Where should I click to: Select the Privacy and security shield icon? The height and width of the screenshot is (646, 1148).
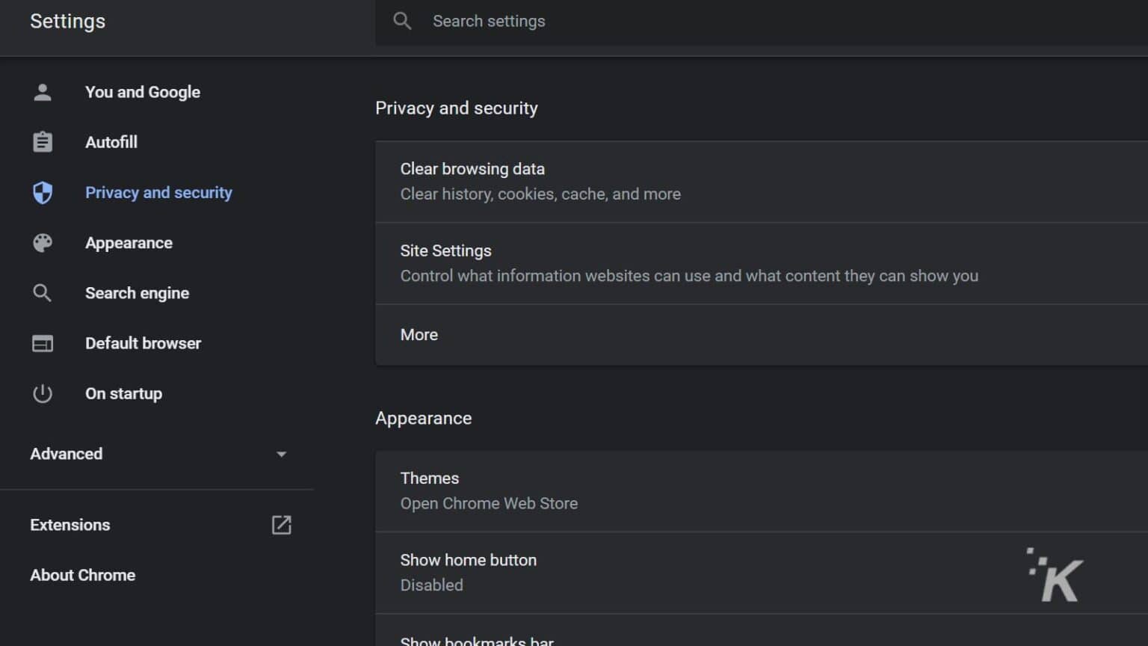coord(42,192)
